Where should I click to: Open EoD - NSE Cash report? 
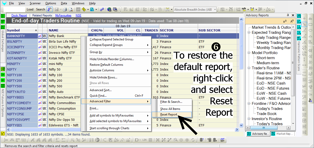point(271,83)
